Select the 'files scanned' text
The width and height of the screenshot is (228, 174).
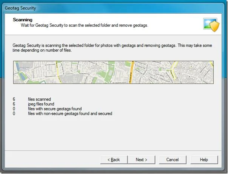coord(39,99)
